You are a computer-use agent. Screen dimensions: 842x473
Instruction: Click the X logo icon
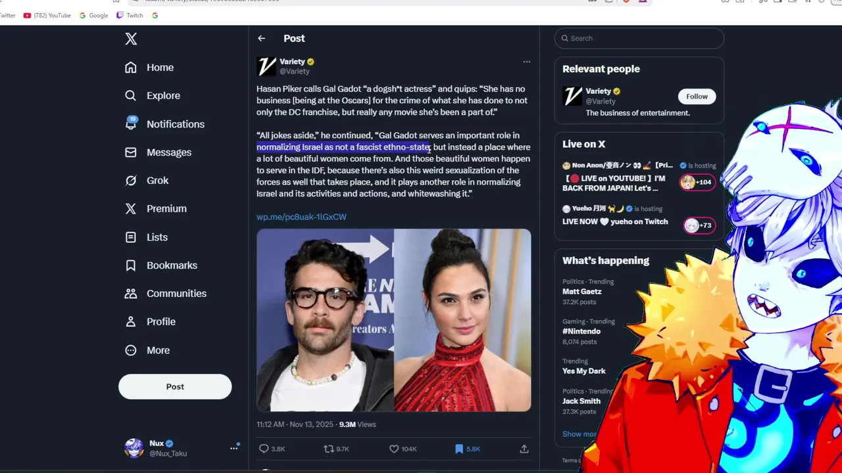(x=131, y=39)
